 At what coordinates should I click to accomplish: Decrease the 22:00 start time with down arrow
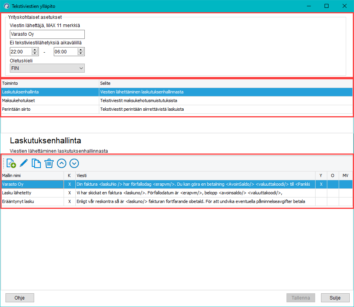pyautogui.click(x=35, y=53)
